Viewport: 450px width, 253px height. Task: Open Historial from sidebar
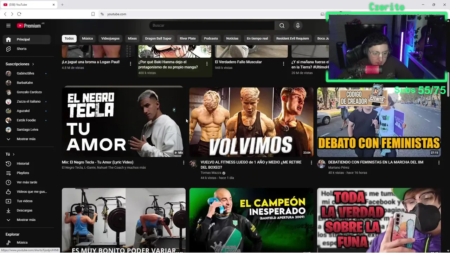point(26,163)
